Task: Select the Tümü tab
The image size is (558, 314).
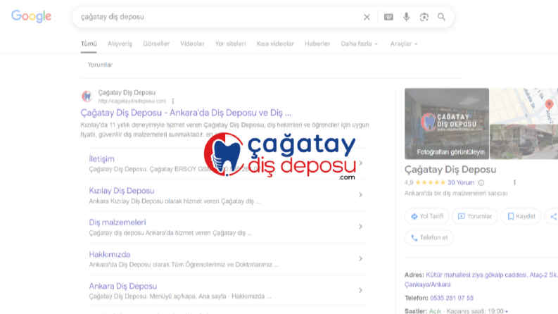Action: pos(89,44)
